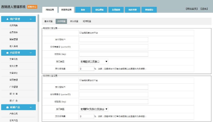Open 单页管理 in the sidebar
213x122 pixels.
click(x=14, y=80)
